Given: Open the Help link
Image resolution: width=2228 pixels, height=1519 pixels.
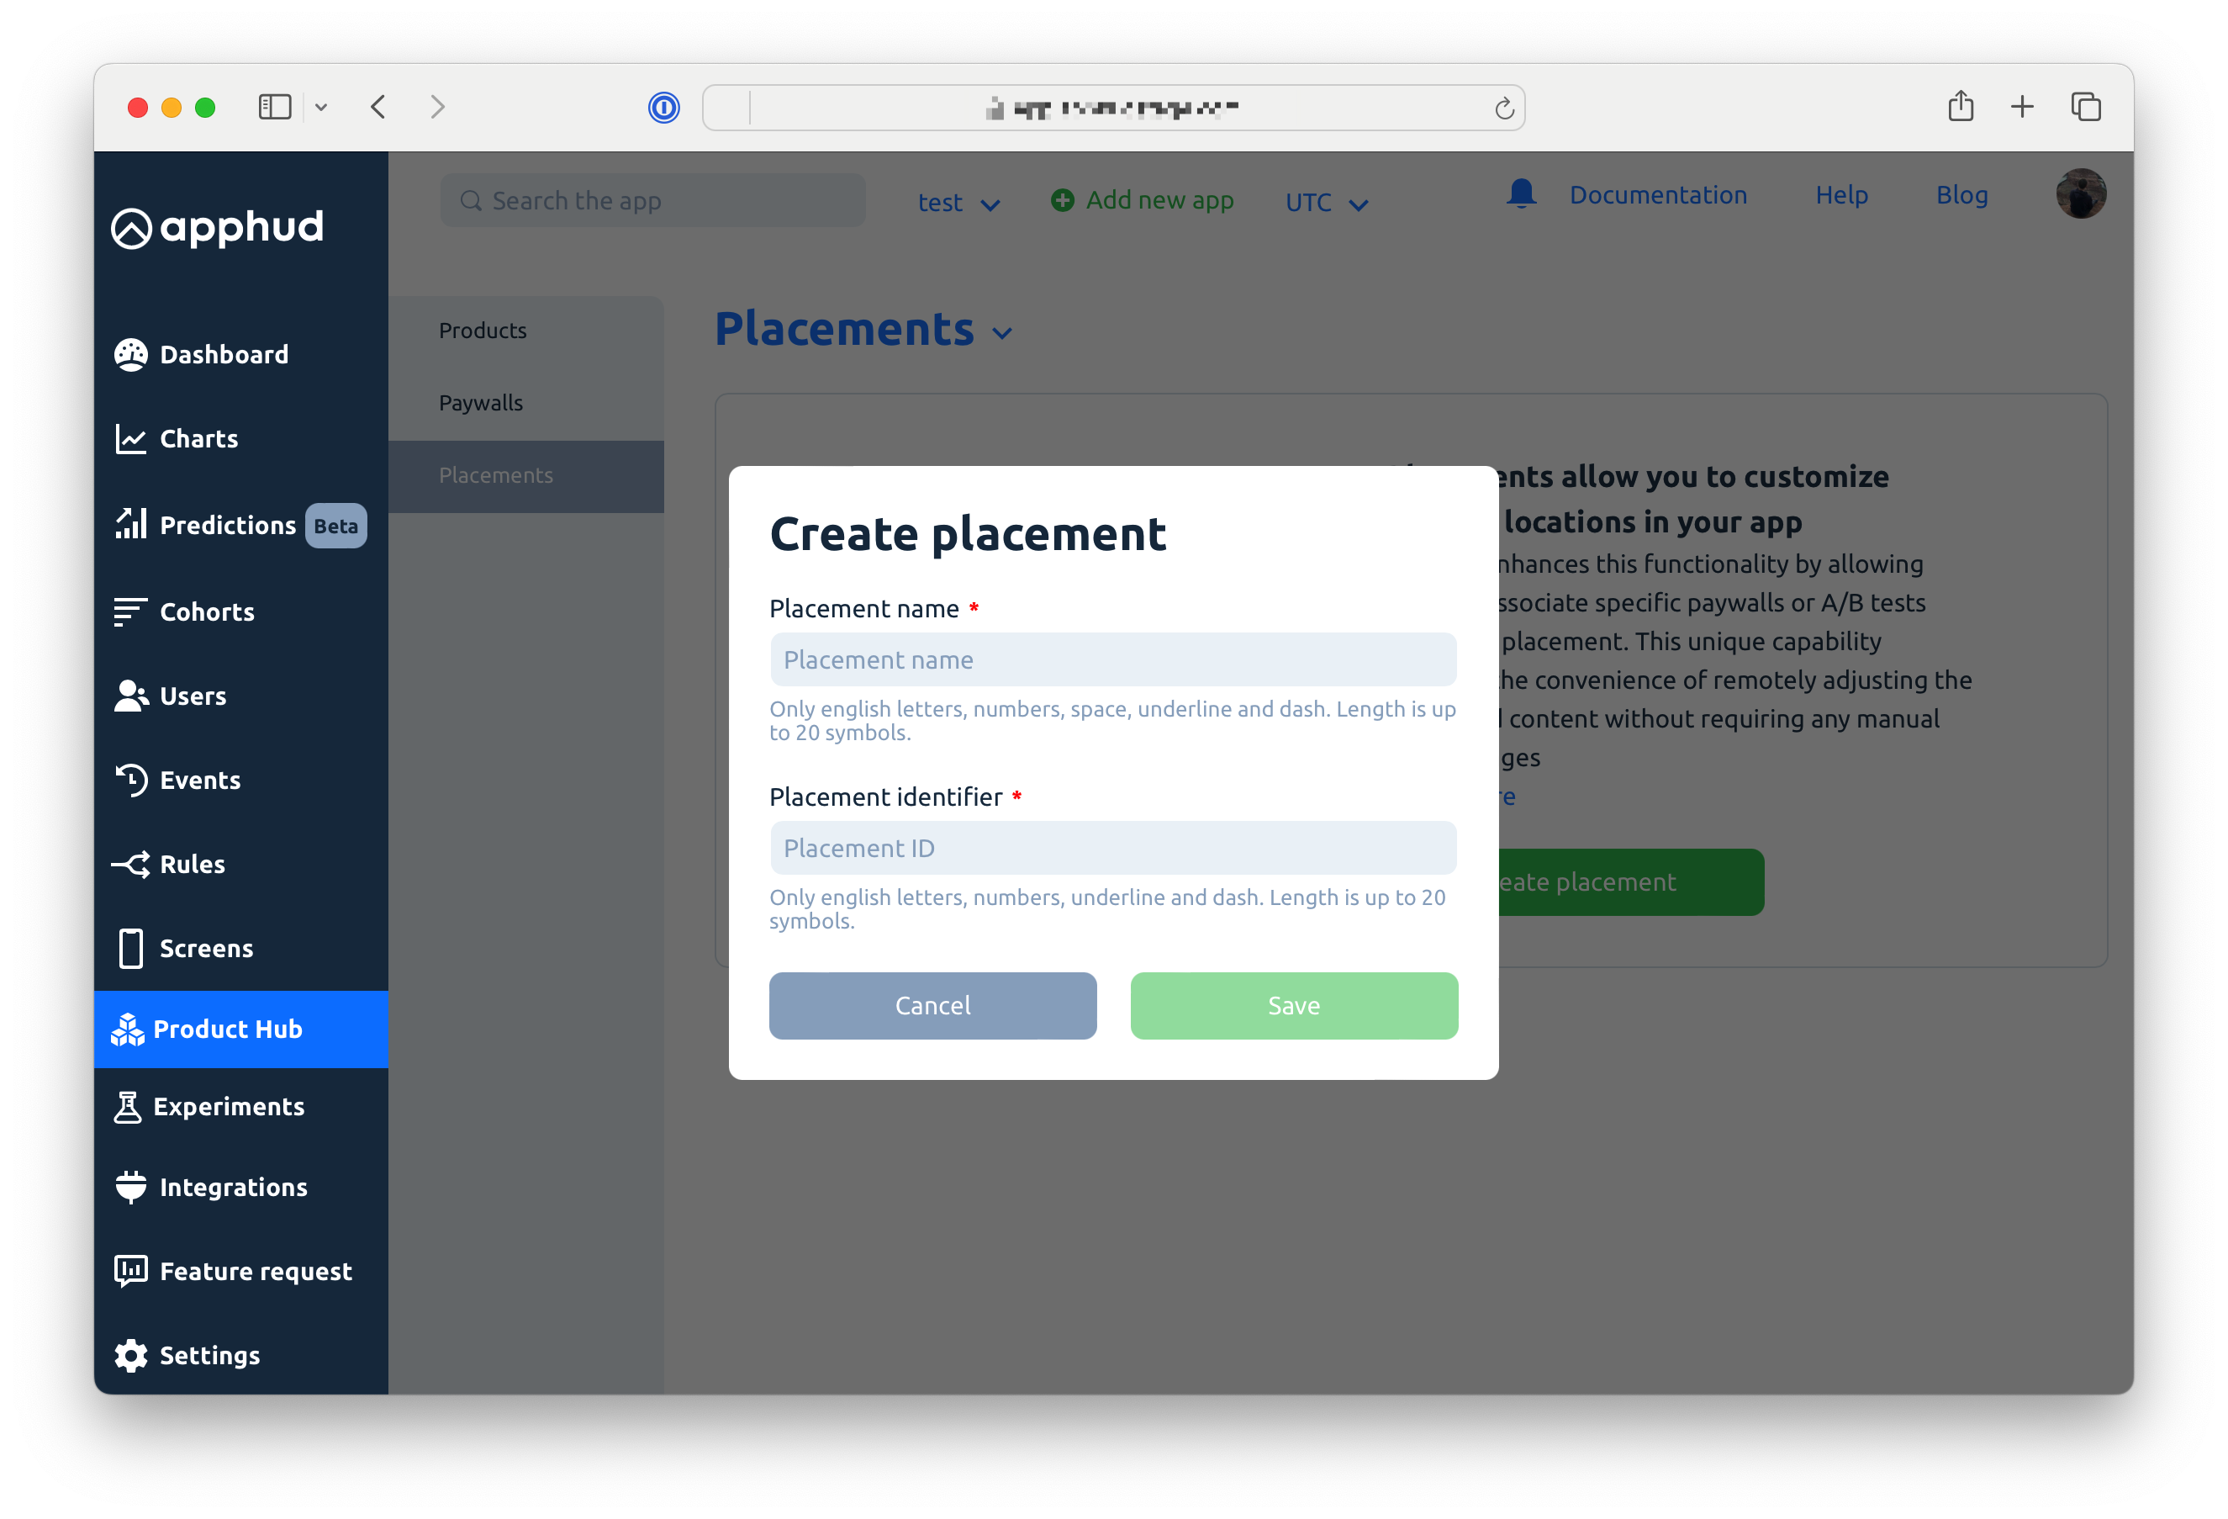Looking at the screenshot, I should 1840,194.
